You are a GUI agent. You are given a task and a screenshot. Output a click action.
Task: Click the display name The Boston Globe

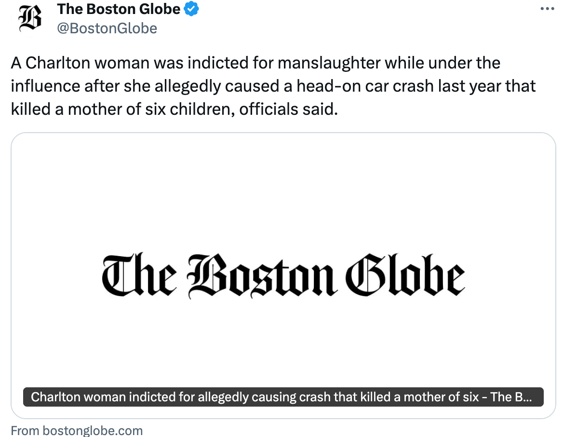119,9
